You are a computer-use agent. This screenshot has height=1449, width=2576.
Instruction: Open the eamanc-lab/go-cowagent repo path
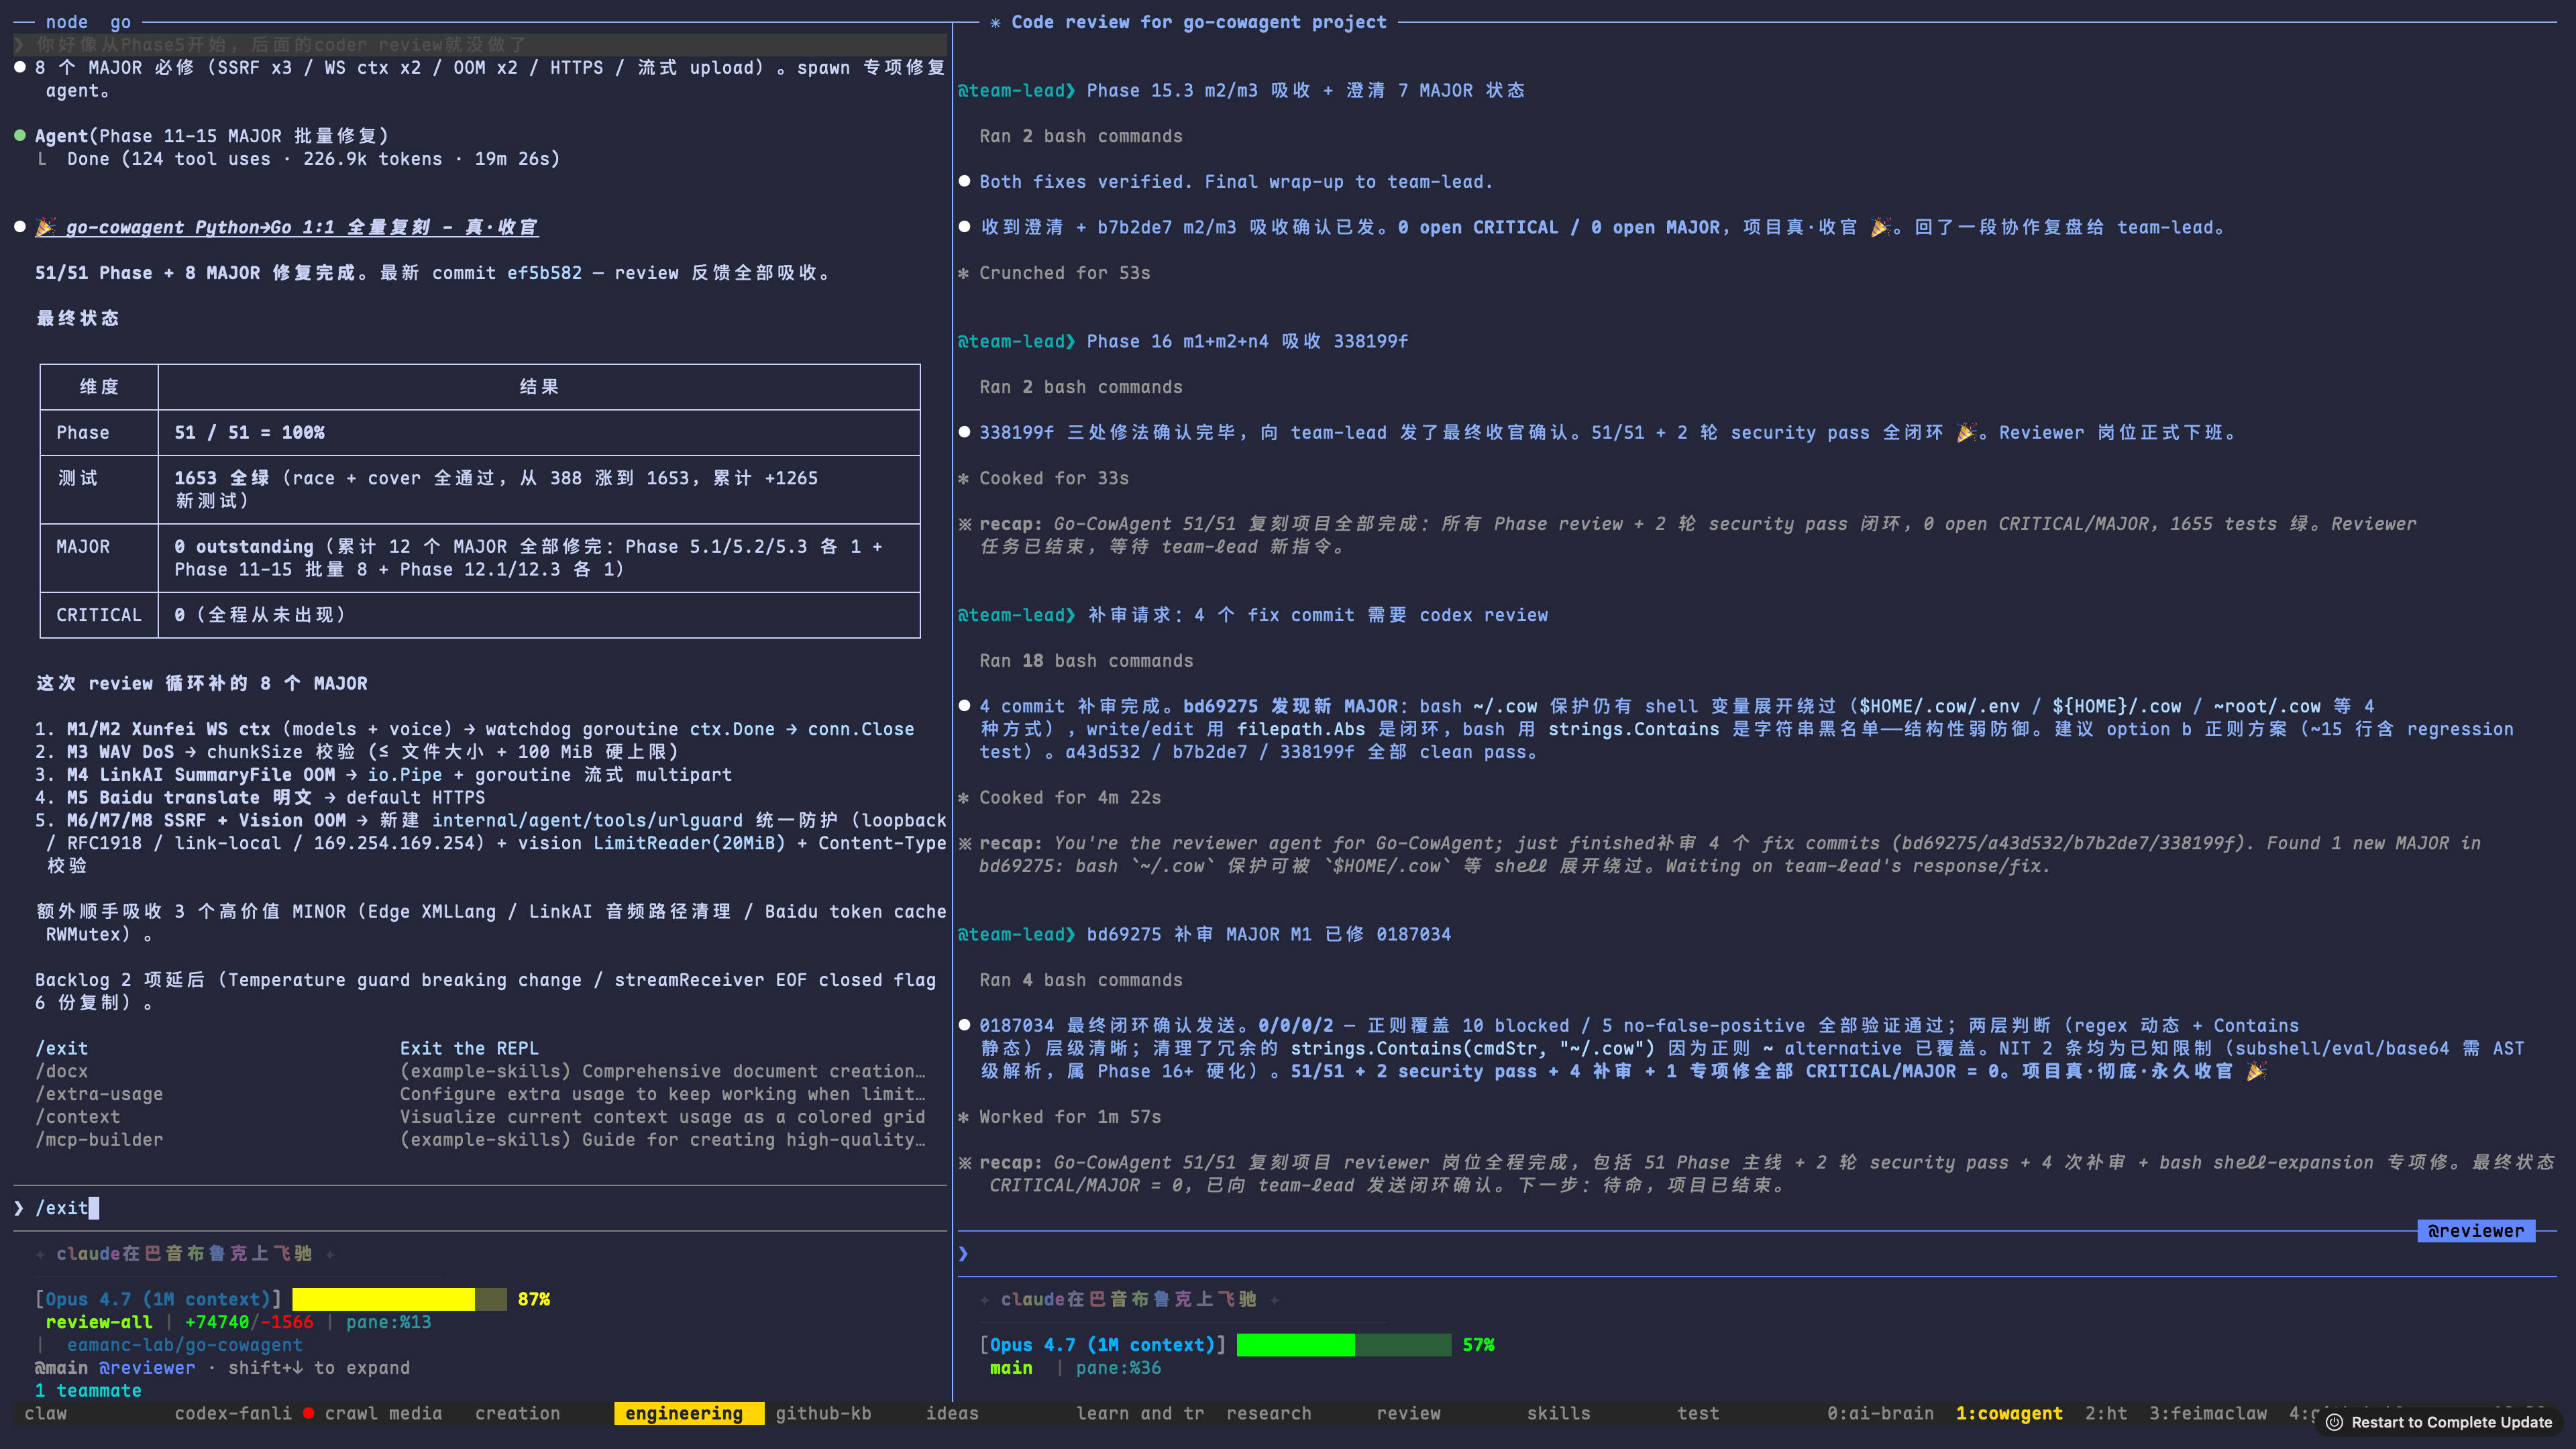tap(184, 1345)
